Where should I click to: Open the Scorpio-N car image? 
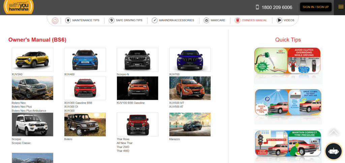137,59
